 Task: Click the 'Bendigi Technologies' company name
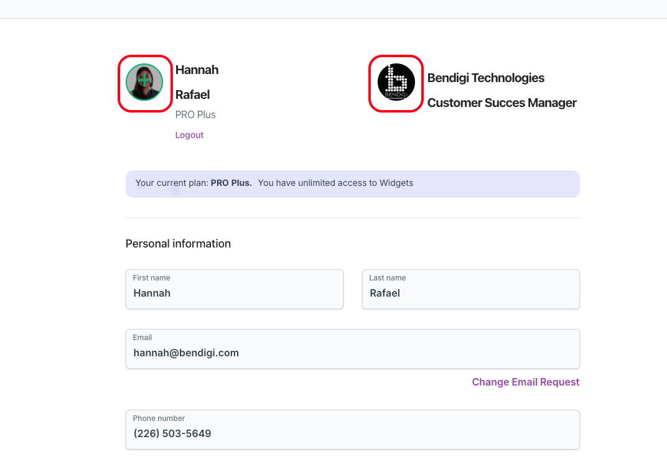click(485, 78)
